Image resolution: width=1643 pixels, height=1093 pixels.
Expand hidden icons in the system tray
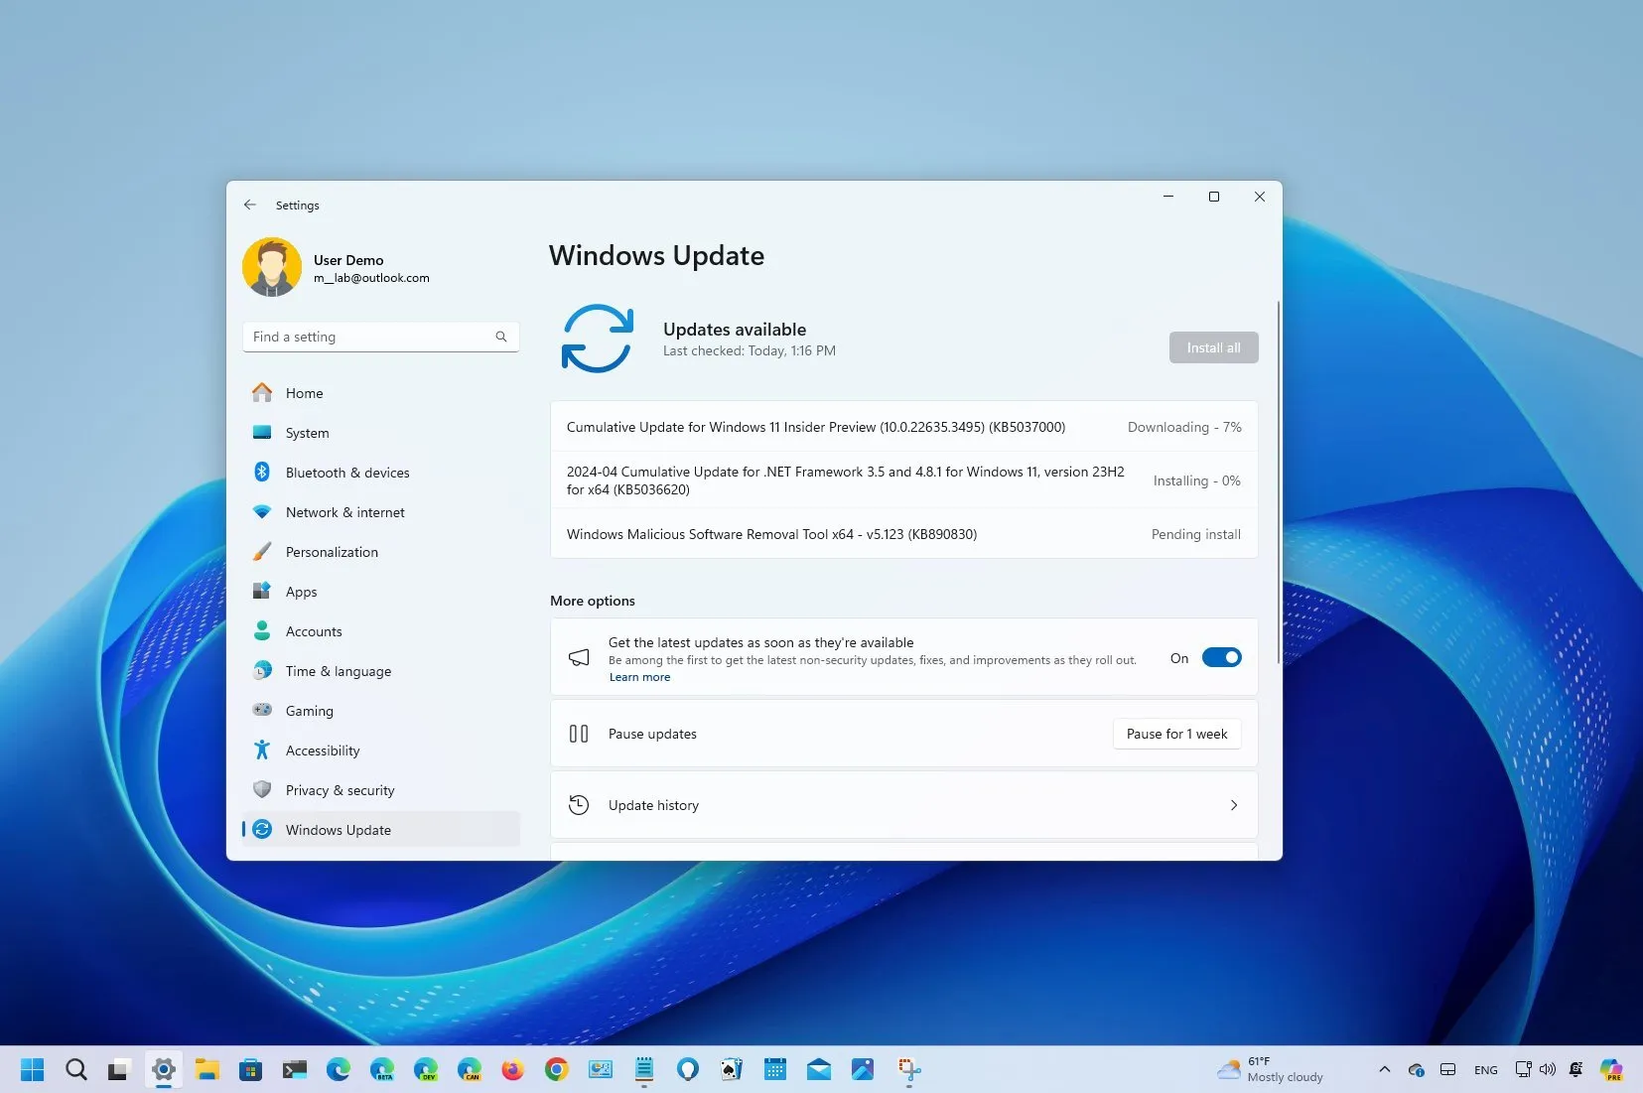[1384, 1069]
